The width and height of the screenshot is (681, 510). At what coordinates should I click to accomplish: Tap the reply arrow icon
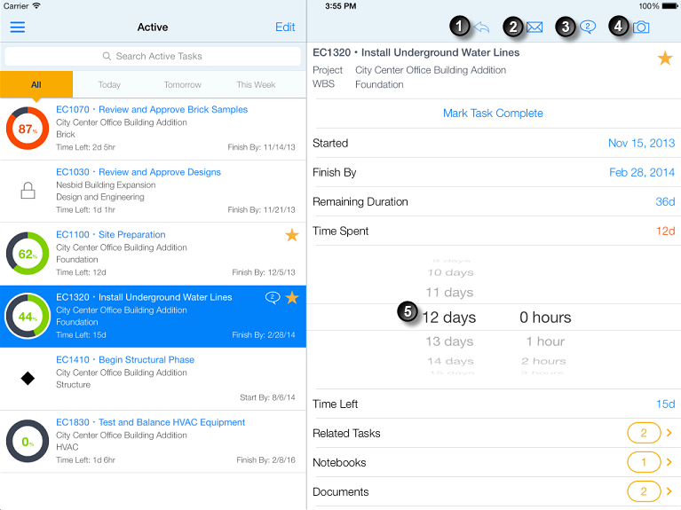click(481, 27)
